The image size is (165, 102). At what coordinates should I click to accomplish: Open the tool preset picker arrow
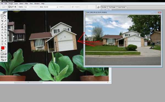(x=6, y=7)
